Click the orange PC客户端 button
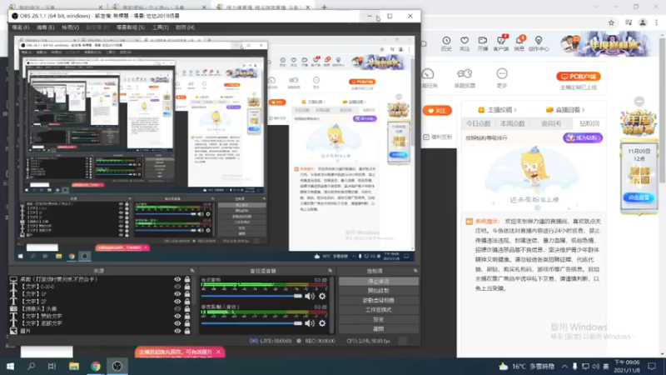Viewport: 666px width, 375px height. tap(578, 77)
